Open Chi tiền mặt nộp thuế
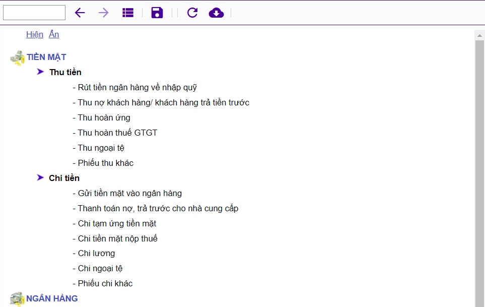Viewport: 485px width, 307px height. point(117,238)
